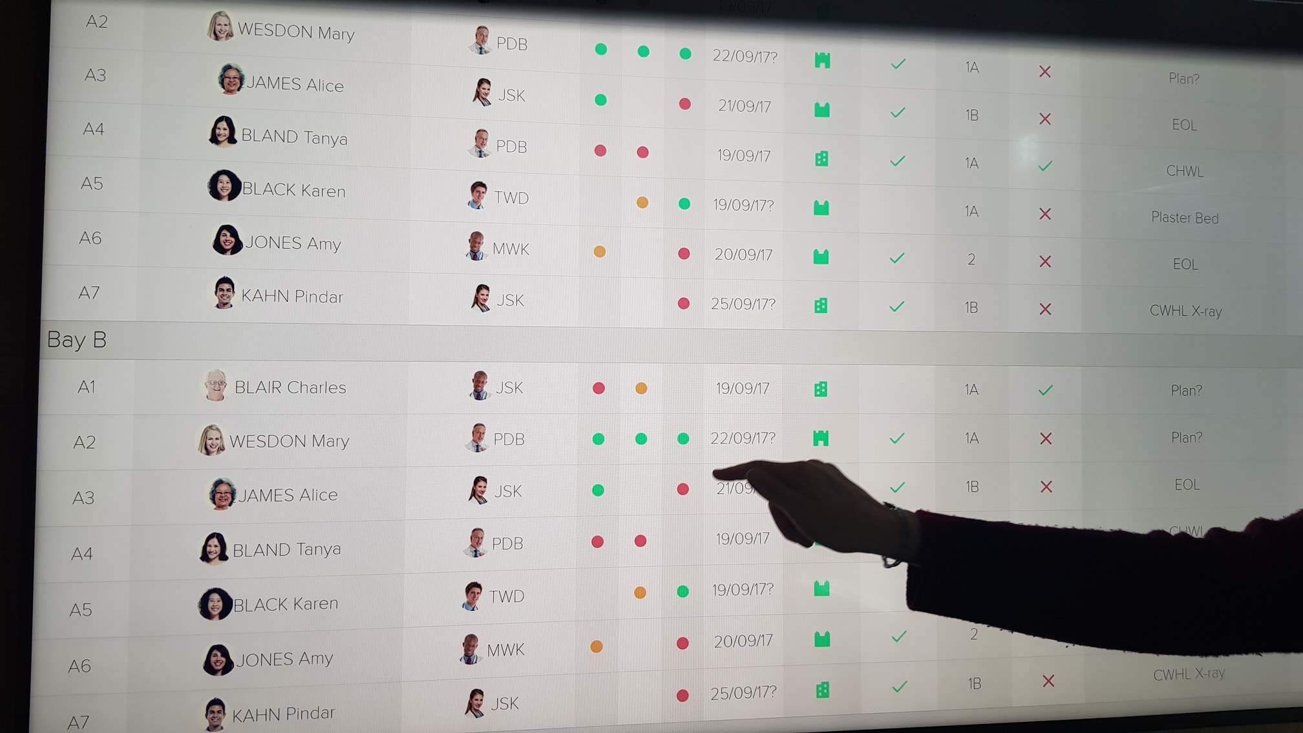Screen dimensions: 1303x733
Task: Click the Plan? label for BLAIR Charles B-A1
Action: 1186,387
